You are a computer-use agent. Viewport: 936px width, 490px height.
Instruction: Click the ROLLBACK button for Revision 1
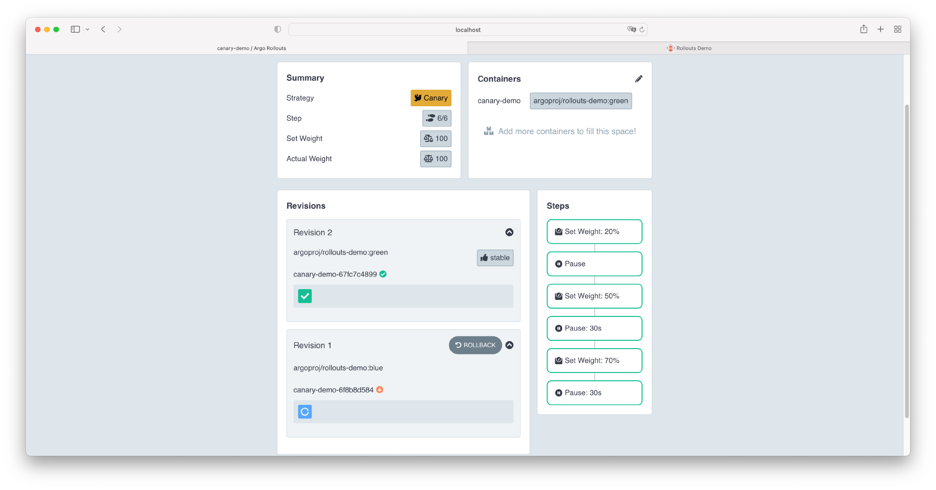coord(475,345)
